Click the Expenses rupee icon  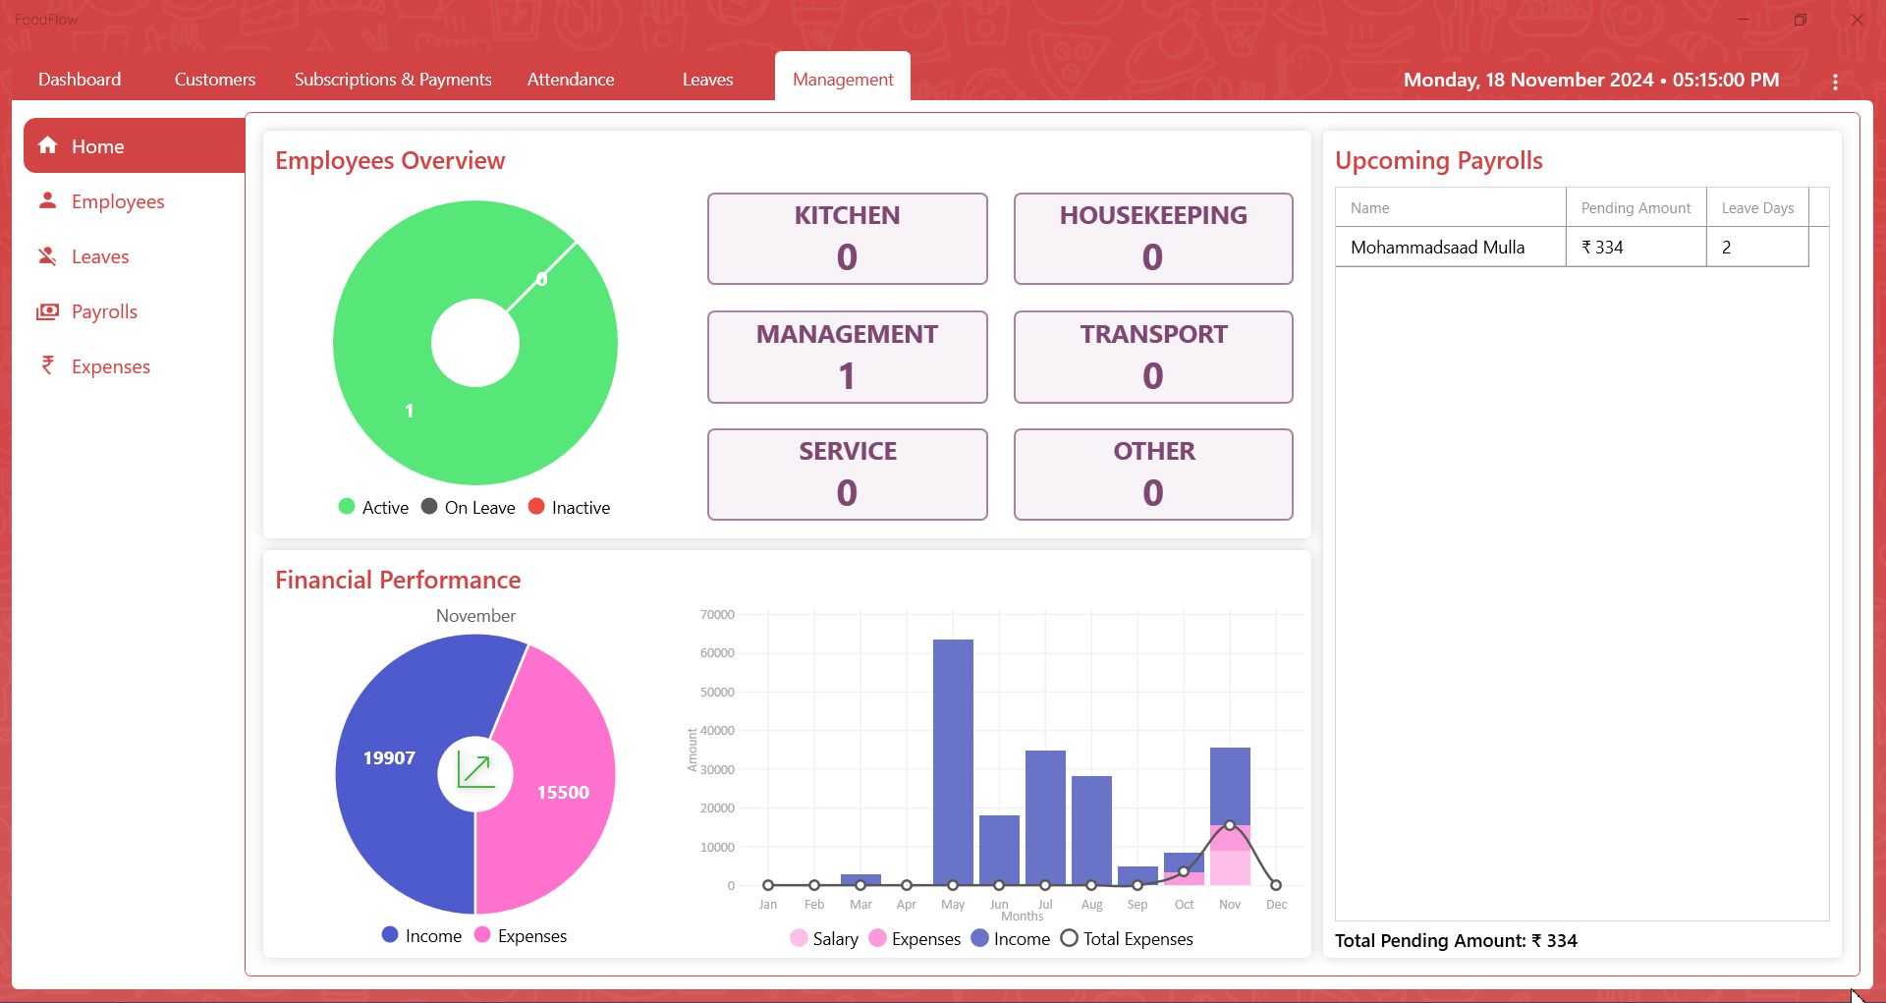47,365
